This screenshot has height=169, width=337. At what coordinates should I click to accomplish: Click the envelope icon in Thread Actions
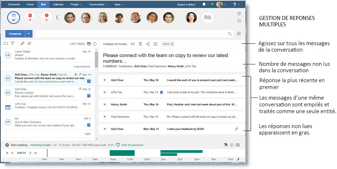point(133,44)
